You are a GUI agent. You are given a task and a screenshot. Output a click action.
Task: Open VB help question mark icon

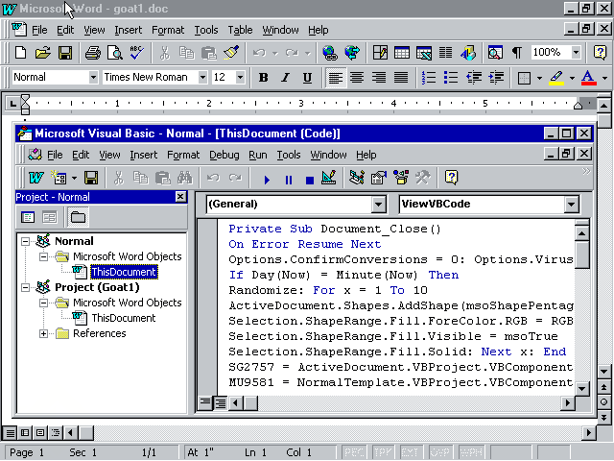[451, 178]
